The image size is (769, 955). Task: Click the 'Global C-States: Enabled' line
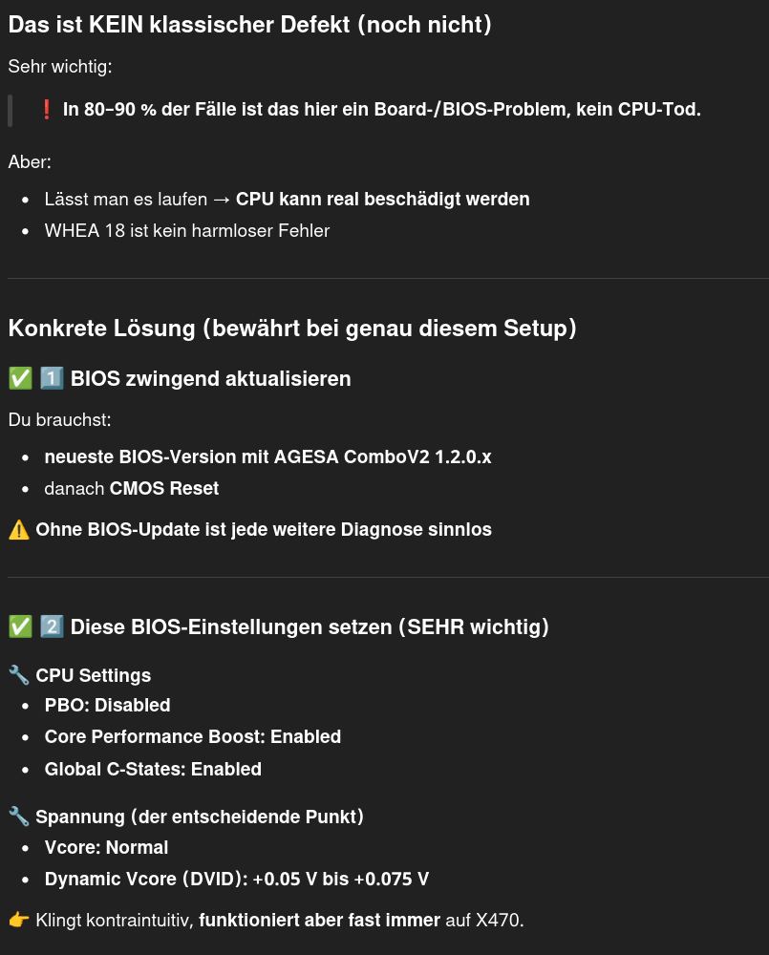pos(153,769)
